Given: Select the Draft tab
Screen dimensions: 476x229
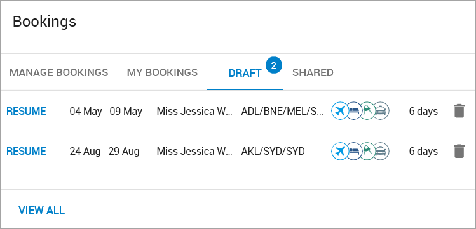Looking at the screenshot, I should 245,73.
